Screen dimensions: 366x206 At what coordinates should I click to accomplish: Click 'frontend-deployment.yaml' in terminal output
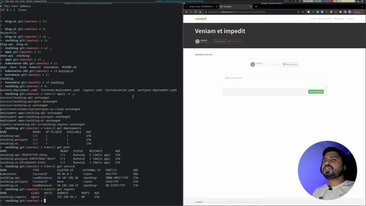[60, 90]
